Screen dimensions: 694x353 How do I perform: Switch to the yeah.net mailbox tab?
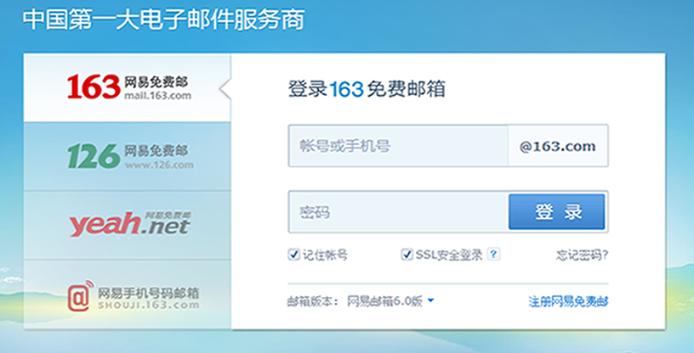(128, 225)
